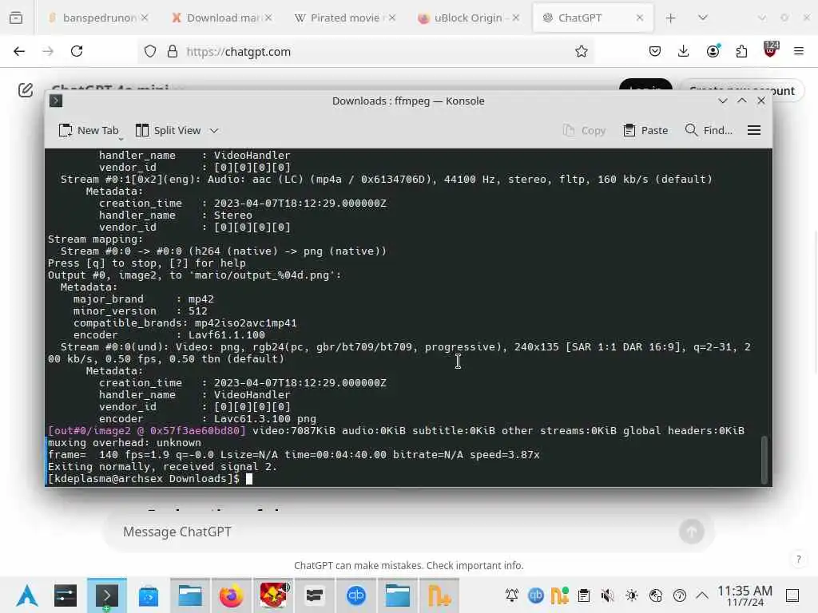Open Find in the Konsole toolbar

click(x=708, y=130)
